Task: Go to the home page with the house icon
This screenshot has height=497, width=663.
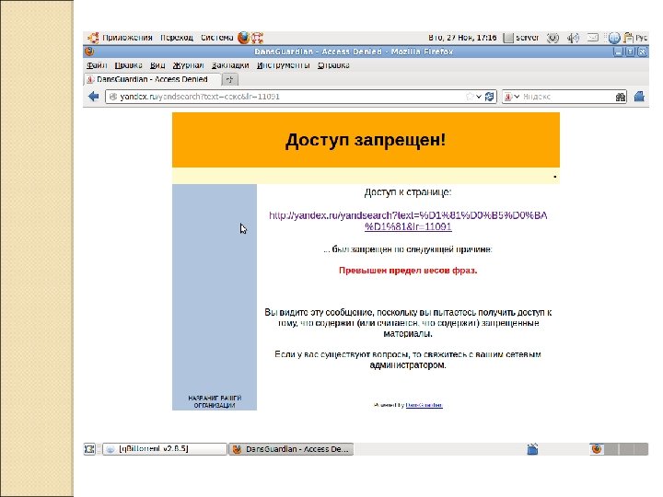Action: click(x=639, y=97)
